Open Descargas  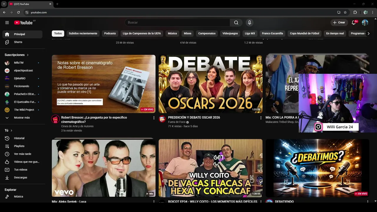(x=22, y=178)
